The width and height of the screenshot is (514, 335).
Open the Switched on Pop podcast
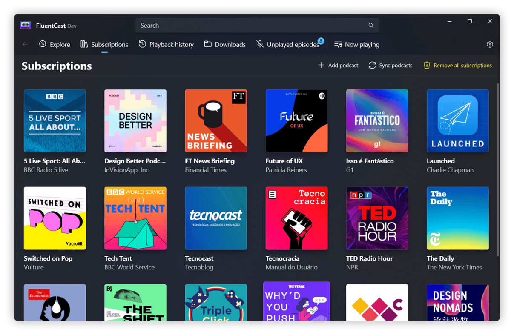point(55,218)
